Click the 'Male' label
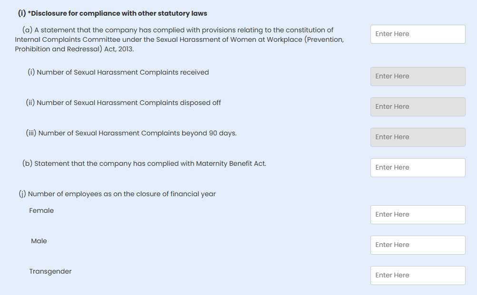This screenshot has width=477, height=295. coord(39,241)
